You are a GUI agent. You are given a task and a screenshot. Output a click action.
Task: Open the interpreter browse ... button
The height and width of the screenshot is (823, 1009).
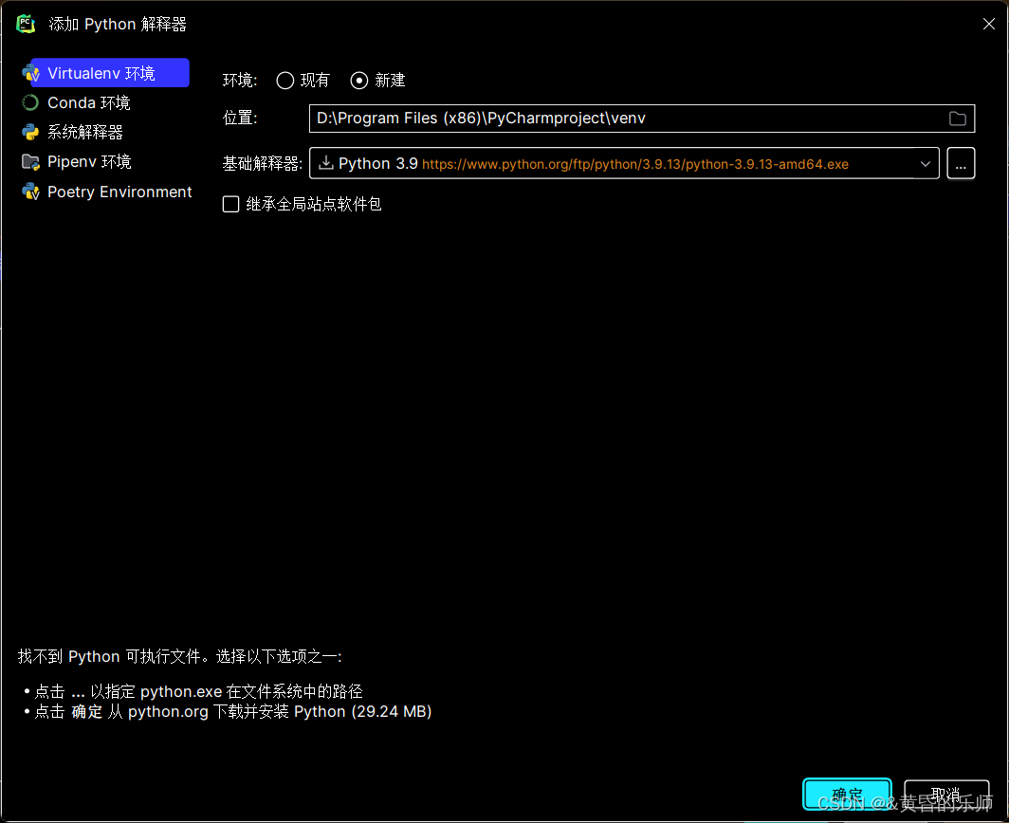pyautogui.click(x=961, y=163)
